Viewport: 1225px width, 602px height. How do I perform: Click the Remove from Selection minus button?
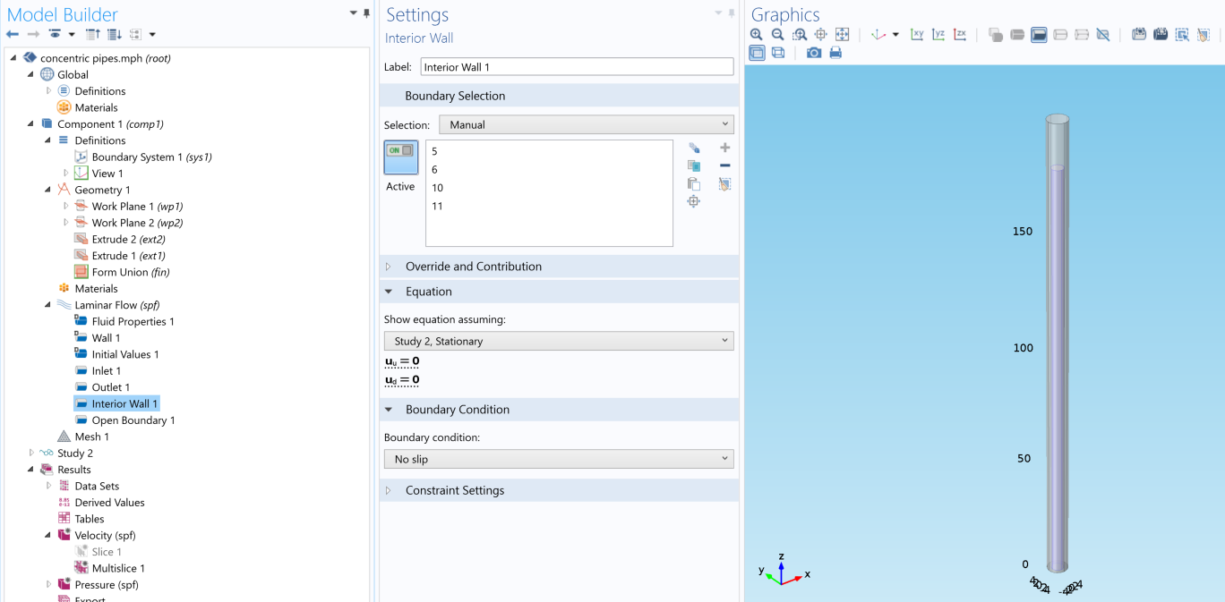pos(724,165)
